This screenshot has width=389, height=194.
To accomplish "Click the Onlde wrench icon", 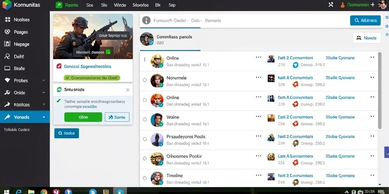I will click(x=7, y=92).
